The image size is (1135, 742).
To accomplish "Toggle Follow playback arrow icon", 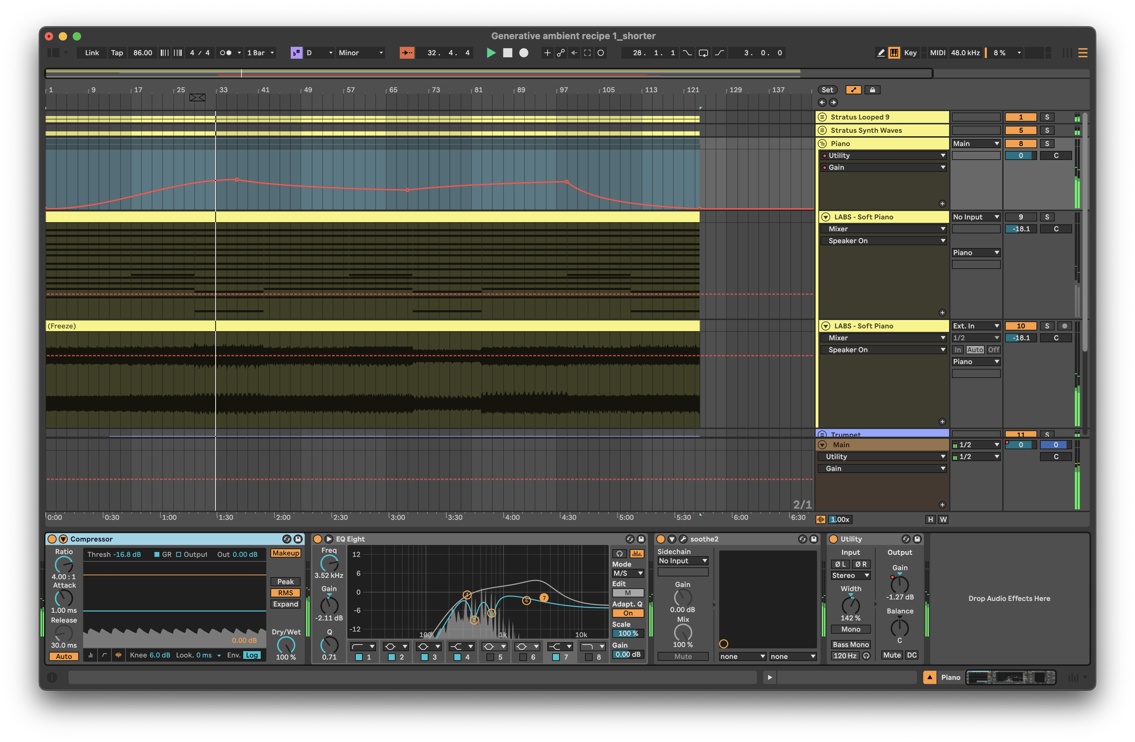I will [407, 53].
